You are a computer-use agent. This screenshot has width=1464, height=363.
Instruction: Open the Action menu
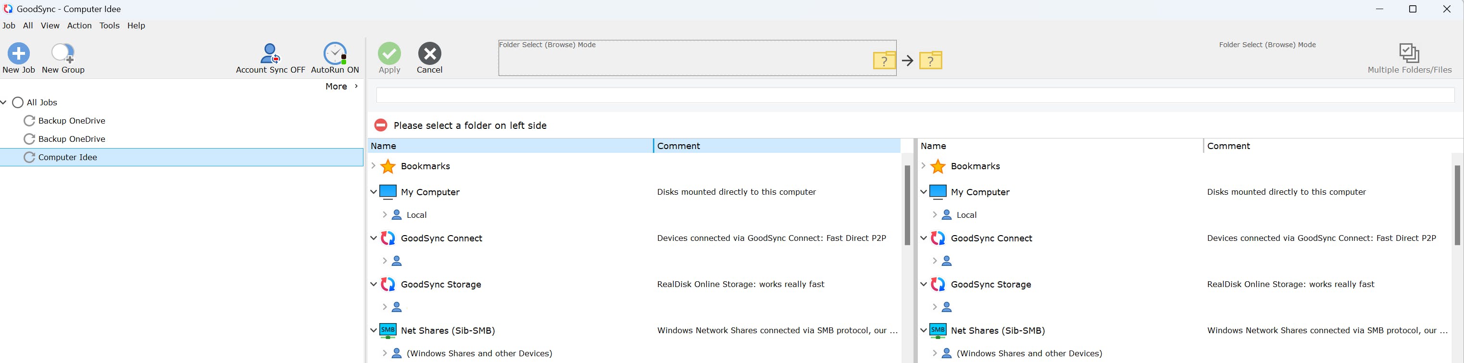click(79, 25)
